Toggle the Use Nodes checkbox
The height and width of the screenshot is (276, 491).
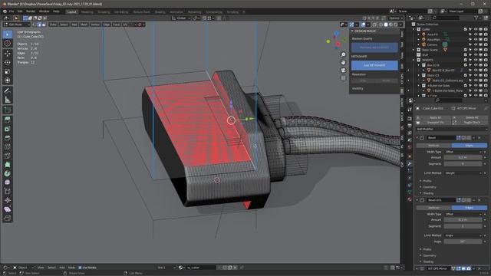[x=80, y=268]
